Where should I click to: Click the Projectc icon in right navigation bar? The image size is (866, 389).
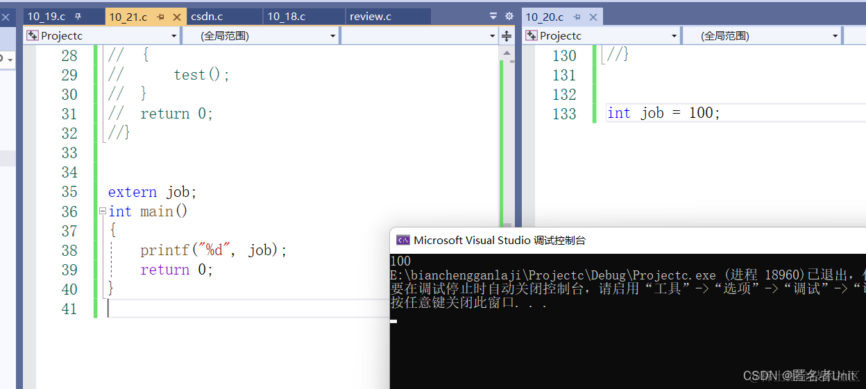pyautogui.click(x=532, y=36)
